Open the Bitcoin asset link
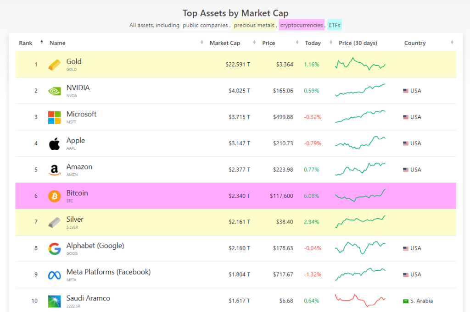The width and height of the screenshot is (470, 312). [77, 193]
